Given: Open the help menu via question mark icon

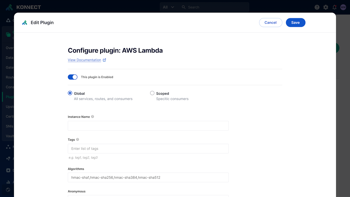Looking at the screenshot, I should 317,7.
